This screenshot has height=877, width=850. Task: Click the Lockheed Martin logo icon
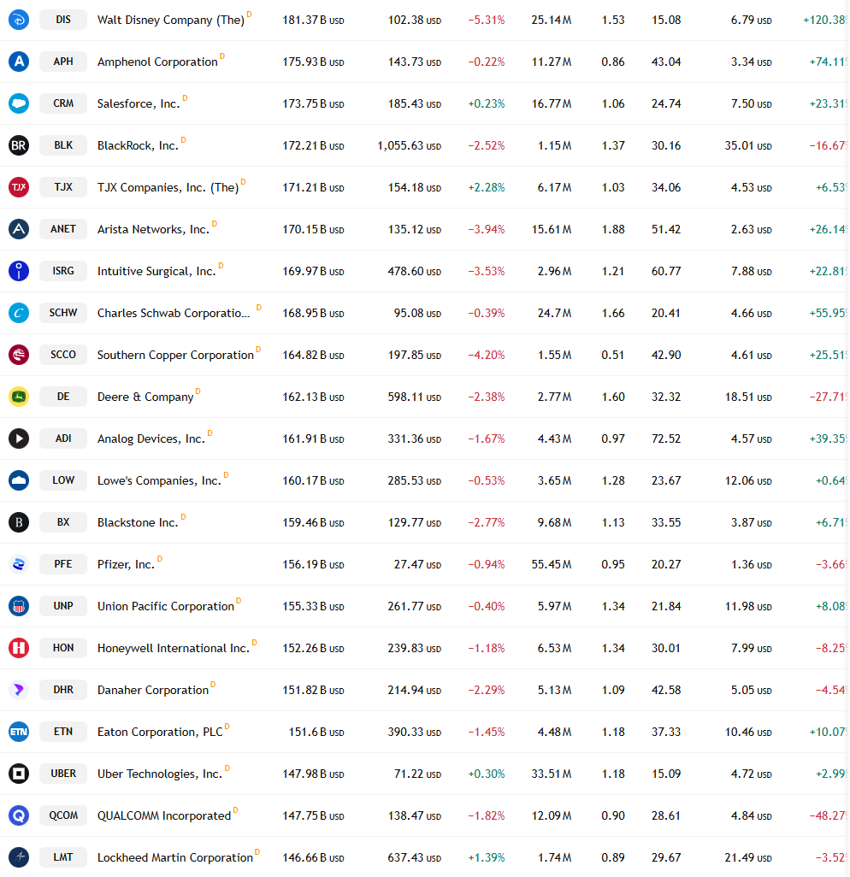(x=19, y=857)
